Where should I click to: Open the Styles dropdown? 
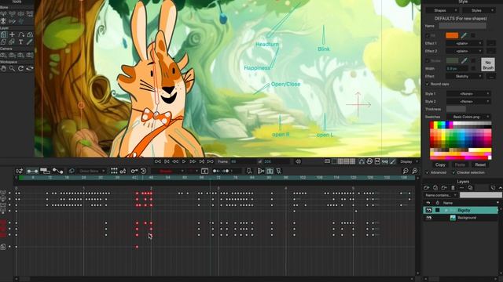[479, 10]
